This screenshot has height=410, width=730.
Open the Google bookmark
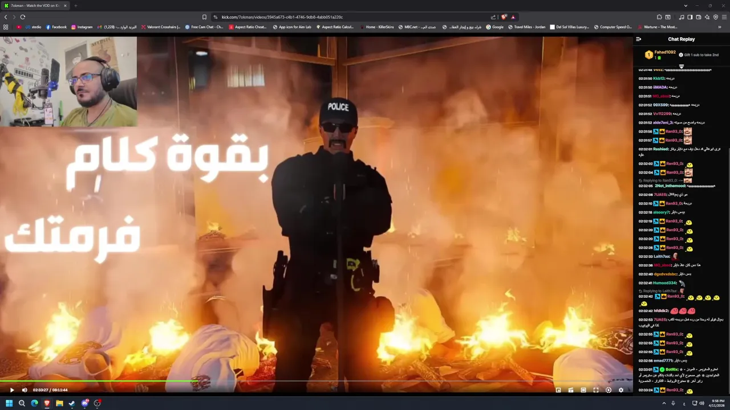point(494,27)
